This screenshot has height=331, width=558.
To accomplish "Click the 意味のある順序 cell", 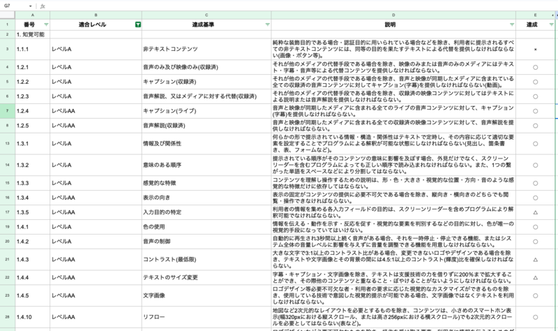I will point(206,165).
